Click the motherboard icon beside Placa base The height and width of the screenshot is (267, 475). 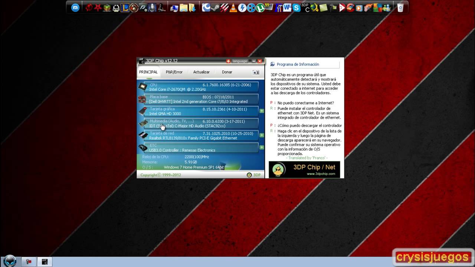[x=142, y=99]
